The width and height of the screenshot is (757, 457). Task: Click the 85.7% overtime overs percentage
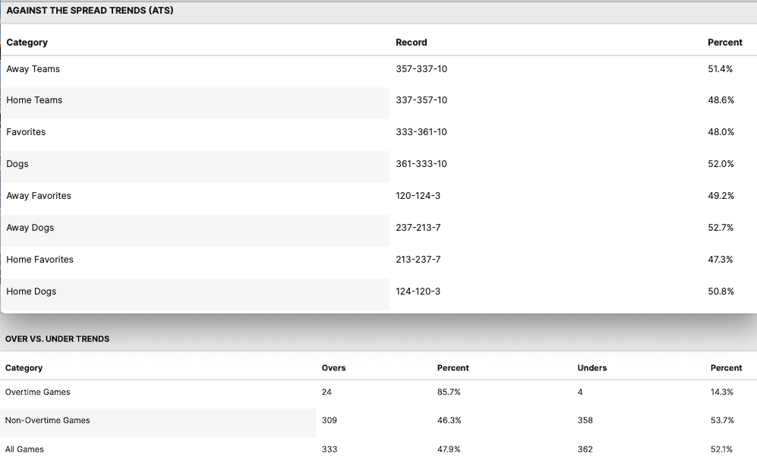449,392
